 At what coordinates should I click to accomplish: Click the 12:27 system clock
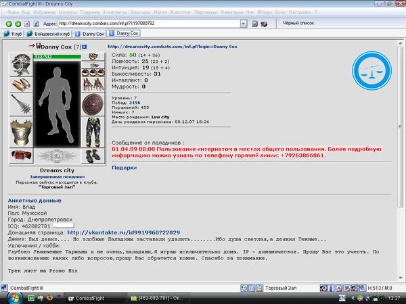coord(394,299)
